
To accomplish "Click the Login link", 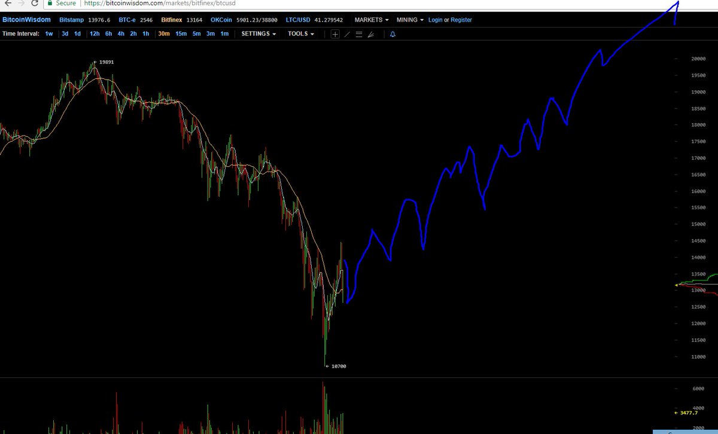I will pyautogui.click(x=436, y=20).
